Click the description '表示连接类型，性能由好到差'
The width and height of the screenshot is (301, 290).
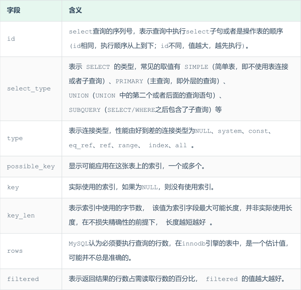pos(182,138)
